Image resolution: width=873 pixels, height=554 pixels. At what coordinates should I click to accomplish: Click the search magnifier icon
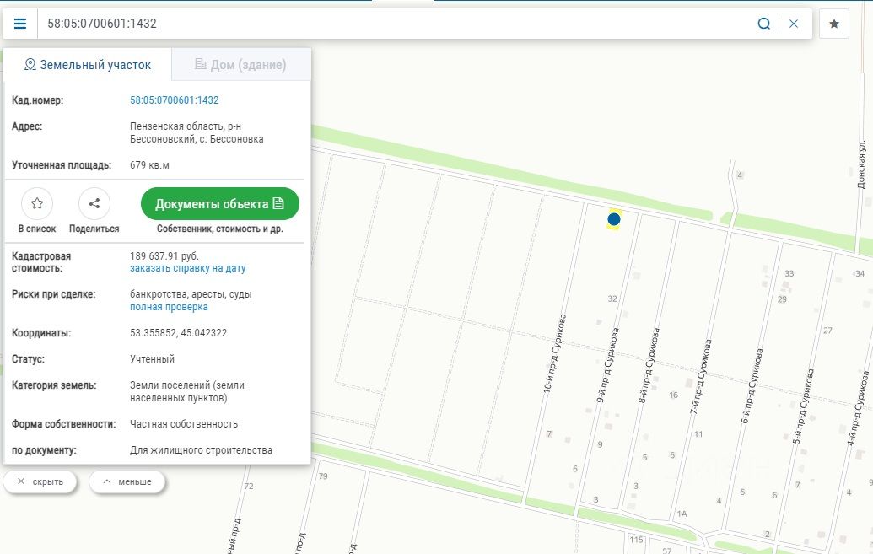pyautogui.click(x=763, y=24)
